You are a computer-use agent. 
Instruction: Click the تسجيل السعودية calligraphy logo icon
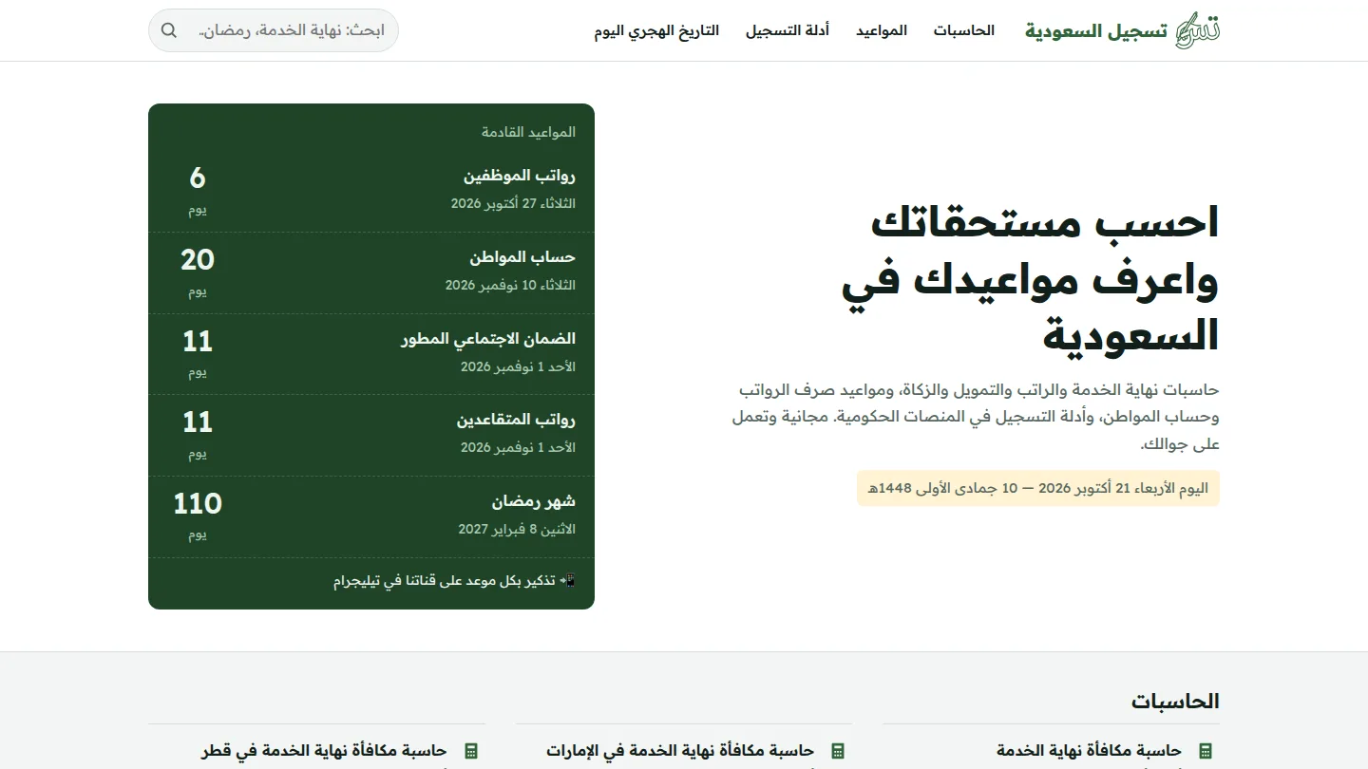click(1197, 30)
